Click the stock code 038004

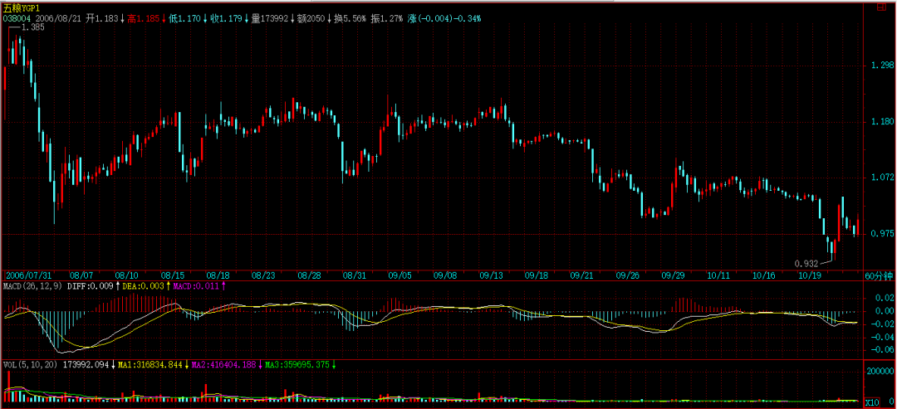(x=15, y=19)
